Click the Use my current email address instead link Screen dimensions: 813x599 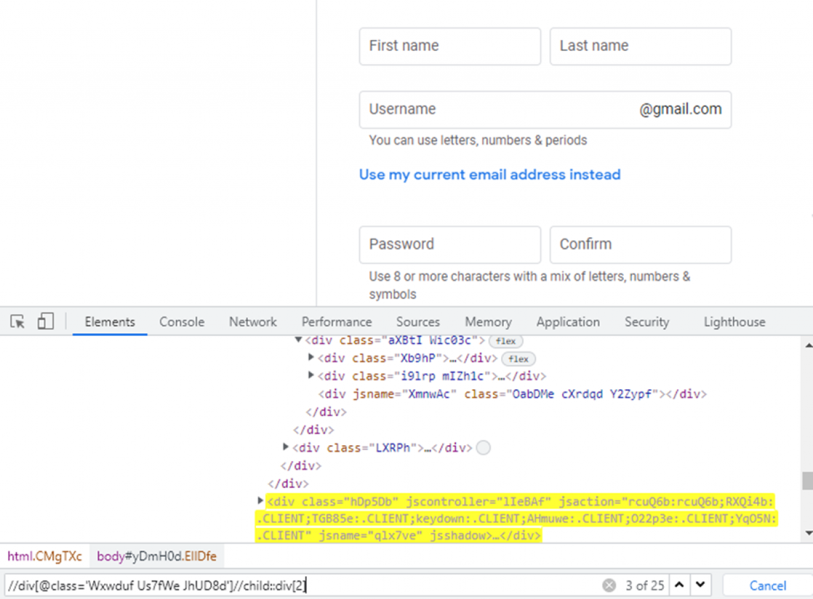[490, 174]
